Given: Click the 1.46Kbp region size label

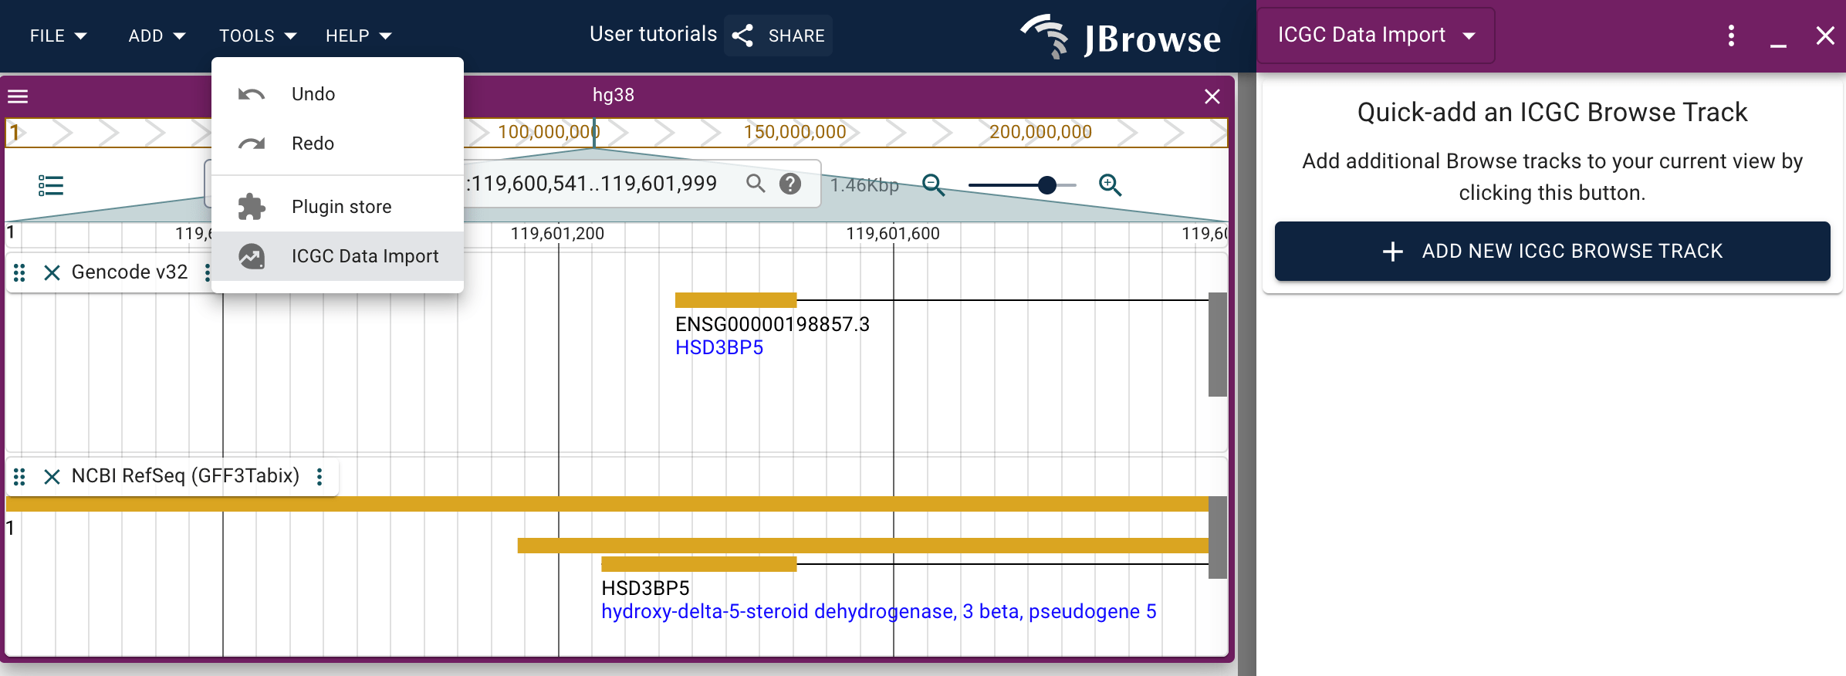Looking at the screenshot, I should click(x=864, y=185).
